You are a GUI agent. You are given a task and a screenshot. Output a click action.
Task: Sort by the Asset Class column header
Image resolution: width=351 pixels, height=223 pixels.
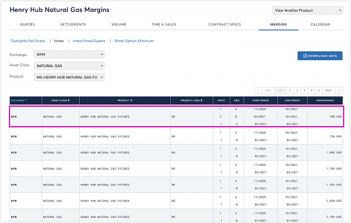61,100
